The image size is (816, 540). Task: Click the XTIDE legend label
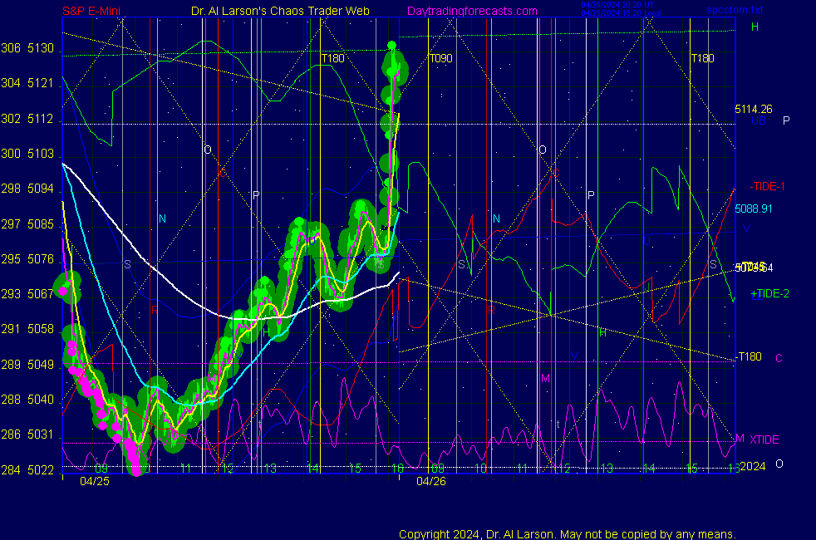pos(764,439)
